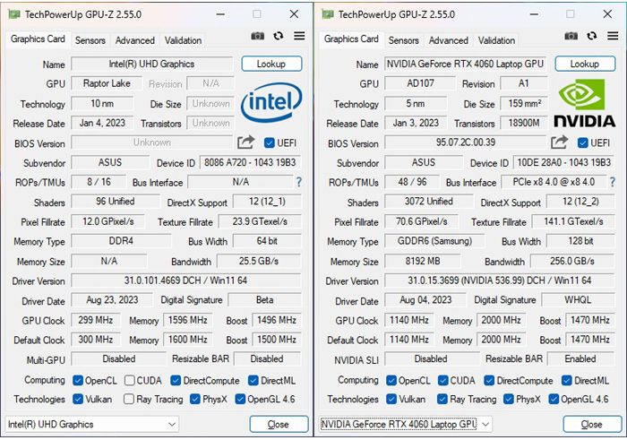This screenshot has height=440, width=627.
Task: Click the GPU field showing Raptor Lake
Action: (x=107, y=83)
